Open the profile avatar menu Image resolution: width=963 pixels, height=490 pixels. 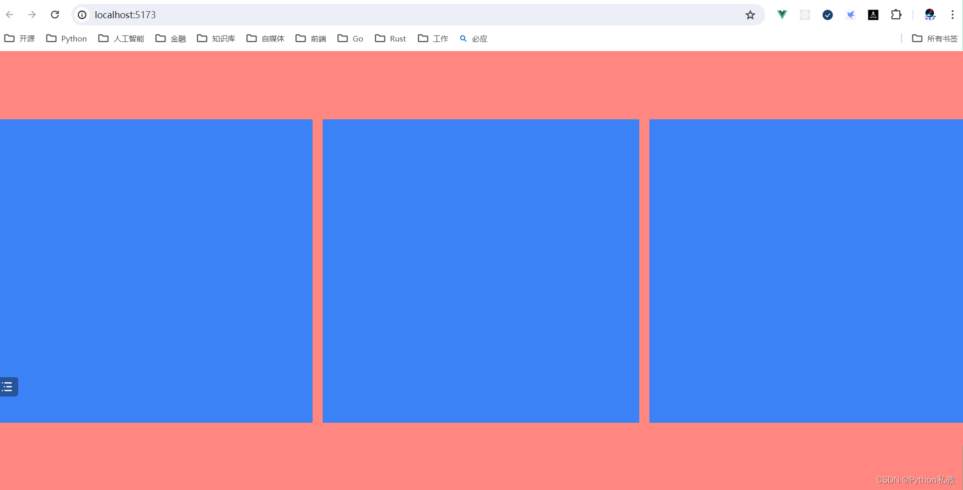click(930, 15)
